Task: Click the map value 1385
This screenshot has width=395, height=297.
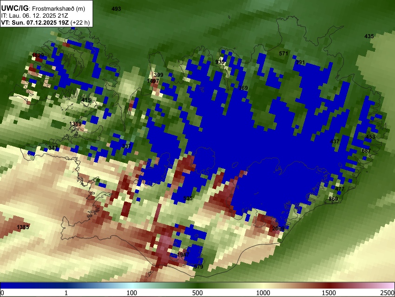Action: (x=23, y=227)
